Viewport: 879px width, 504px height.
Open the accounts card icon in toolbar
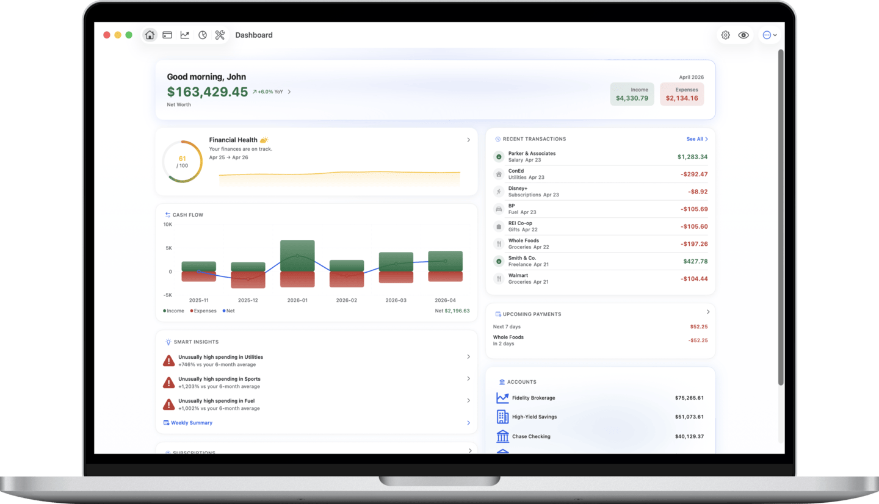[x=167, y=35]
